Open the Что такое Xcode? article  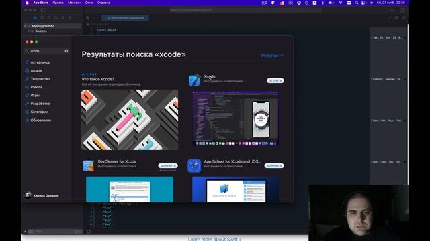tap(97, 79)
